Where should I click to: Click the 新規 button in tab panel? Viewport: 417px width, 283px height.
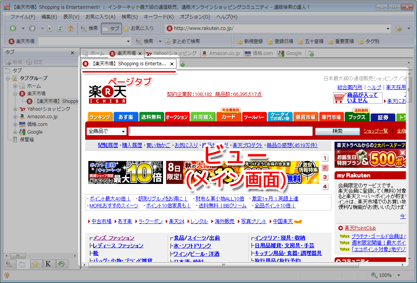(x=13, y=62)
